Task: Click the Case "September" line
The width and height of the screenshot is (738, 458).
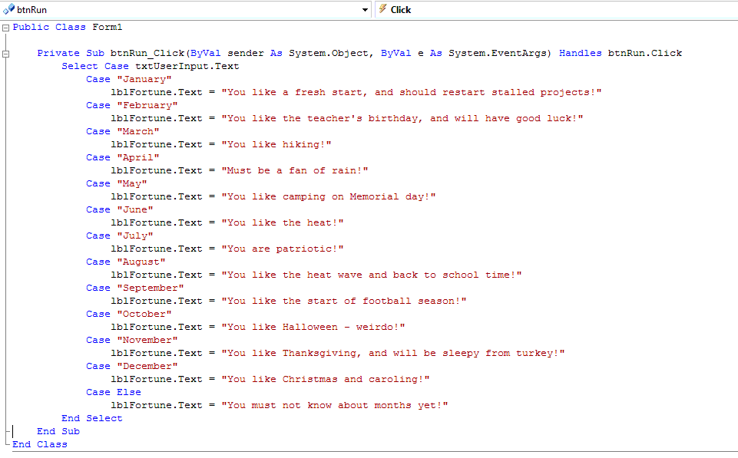Action: click(x=134, y=288)
